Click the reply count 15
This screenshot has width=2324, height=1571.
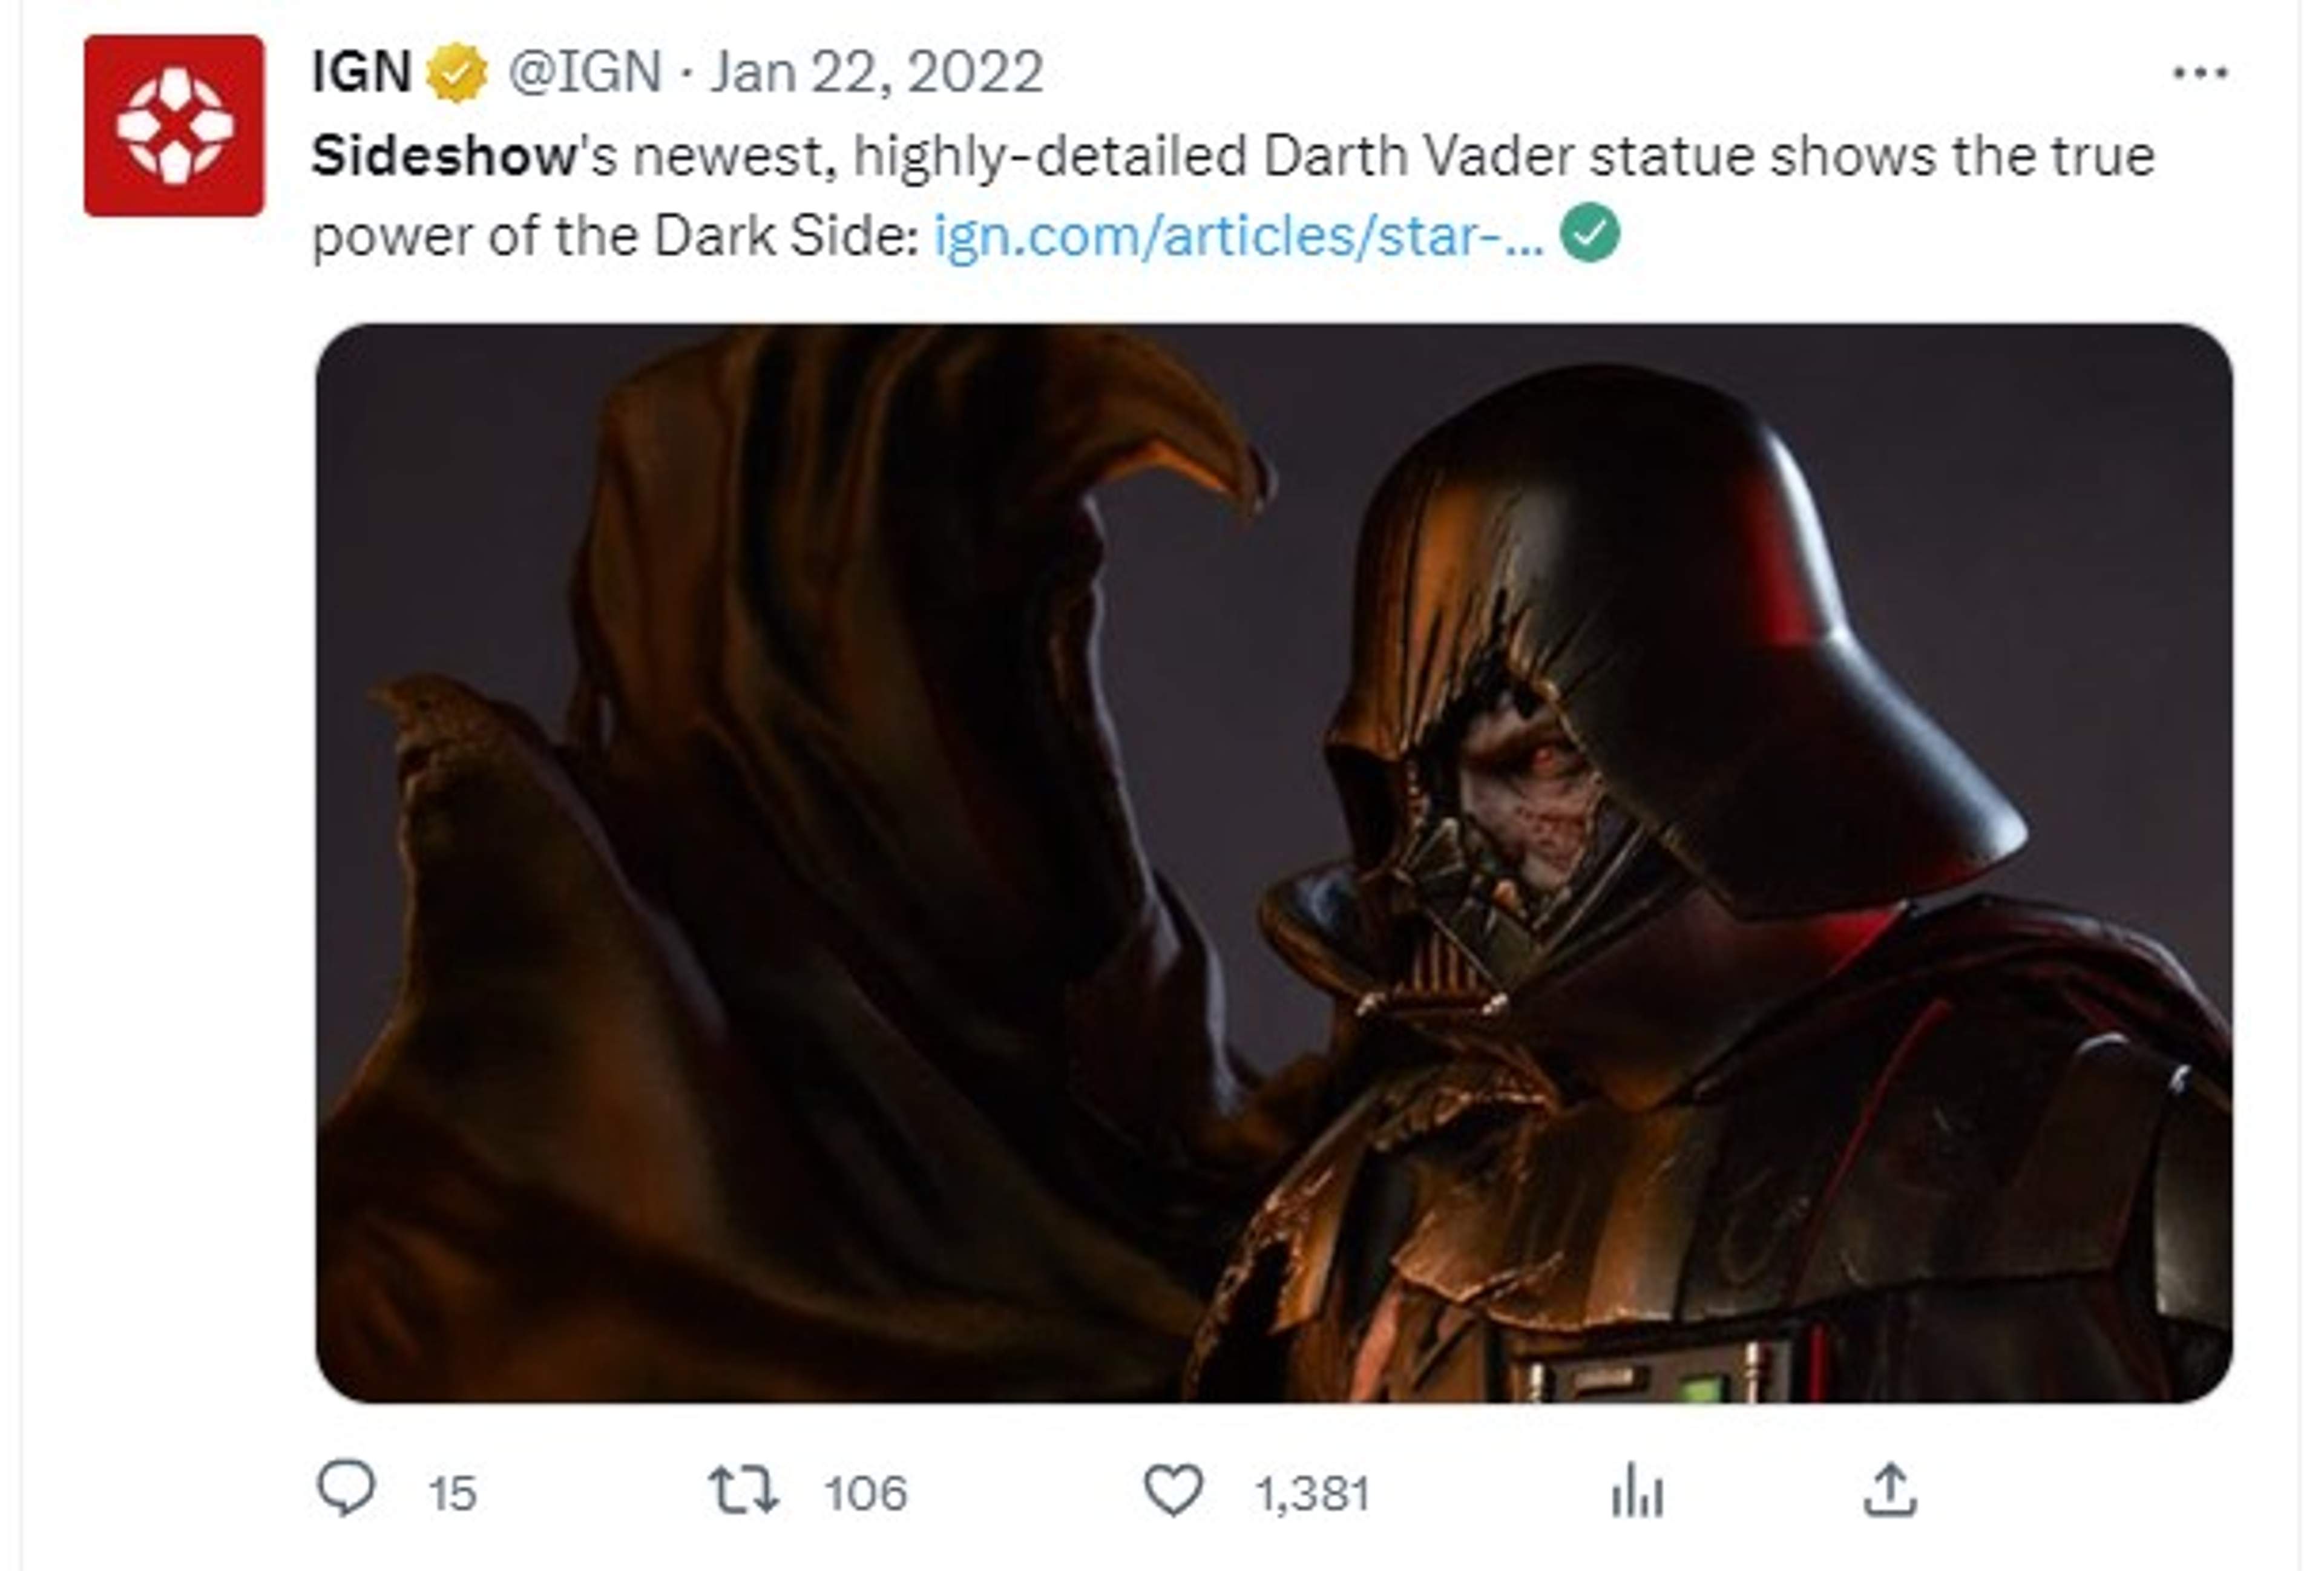[x=452, y=1494]
